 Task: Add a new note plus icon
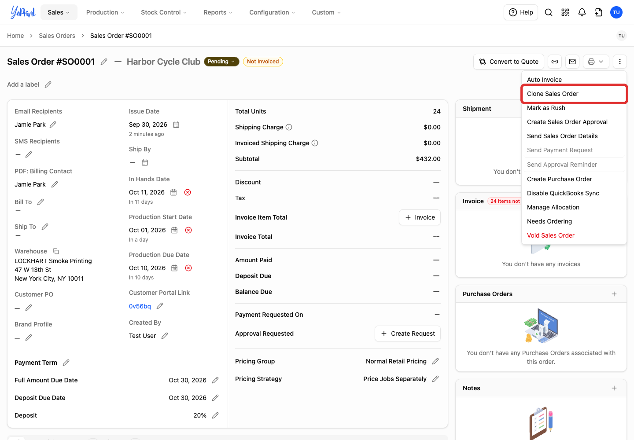(614, 388)
